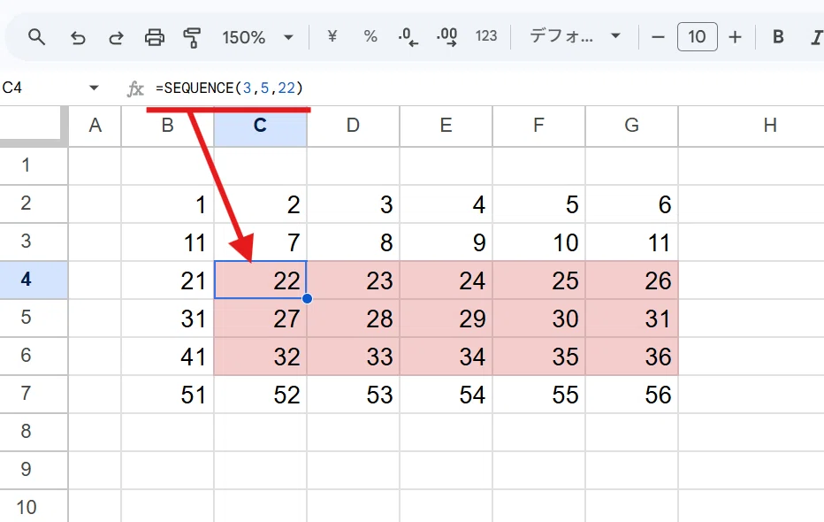Select cell containing 29
824x522 pixels.
click(446, 318)
